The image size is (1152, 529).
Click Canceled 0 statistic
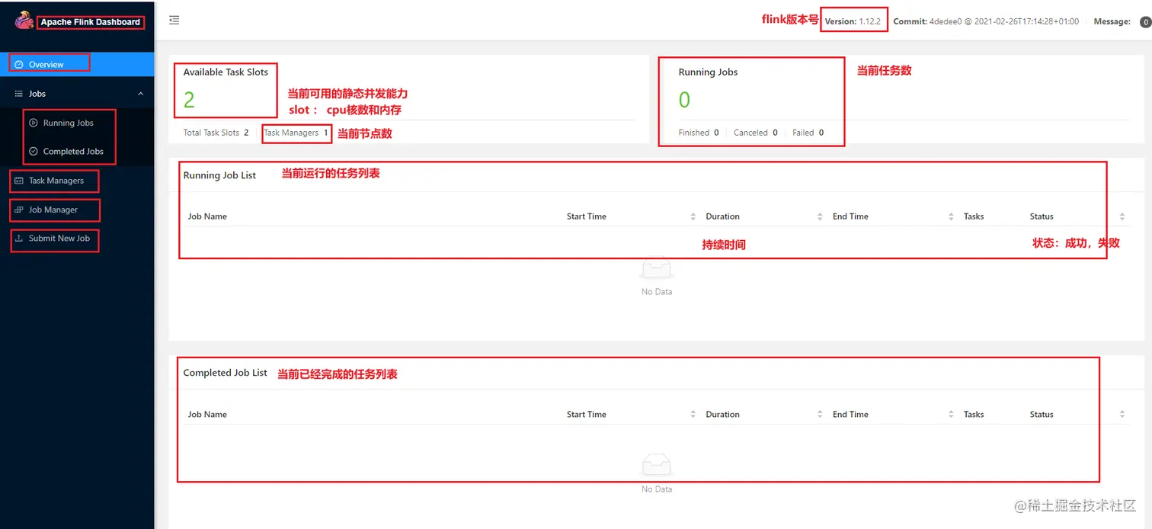(756, 133)
